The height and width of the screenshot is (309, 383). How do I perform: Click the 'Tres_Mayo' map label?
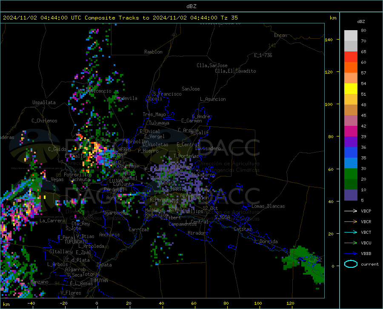click(154, 114)
